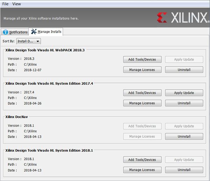
Task: Open the View menu
Action: pos(16,4)
